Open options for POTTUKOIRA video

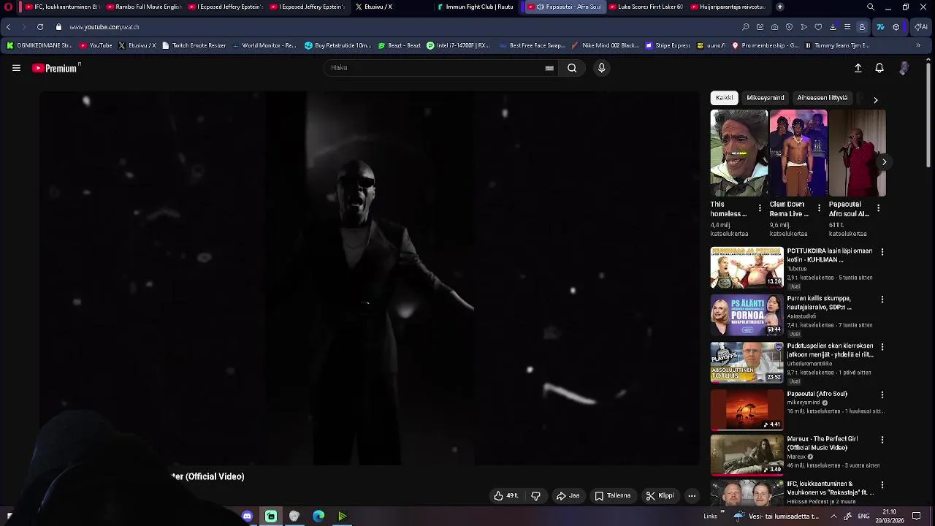882,252
